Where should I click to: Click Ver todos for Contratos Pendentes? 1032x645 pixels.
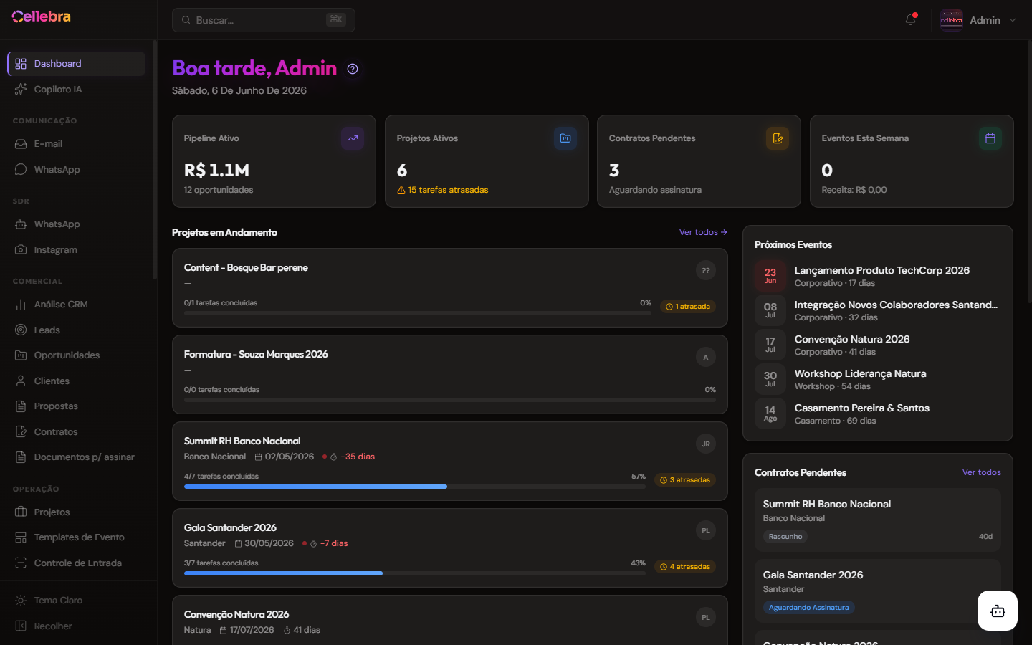point(982,472)
